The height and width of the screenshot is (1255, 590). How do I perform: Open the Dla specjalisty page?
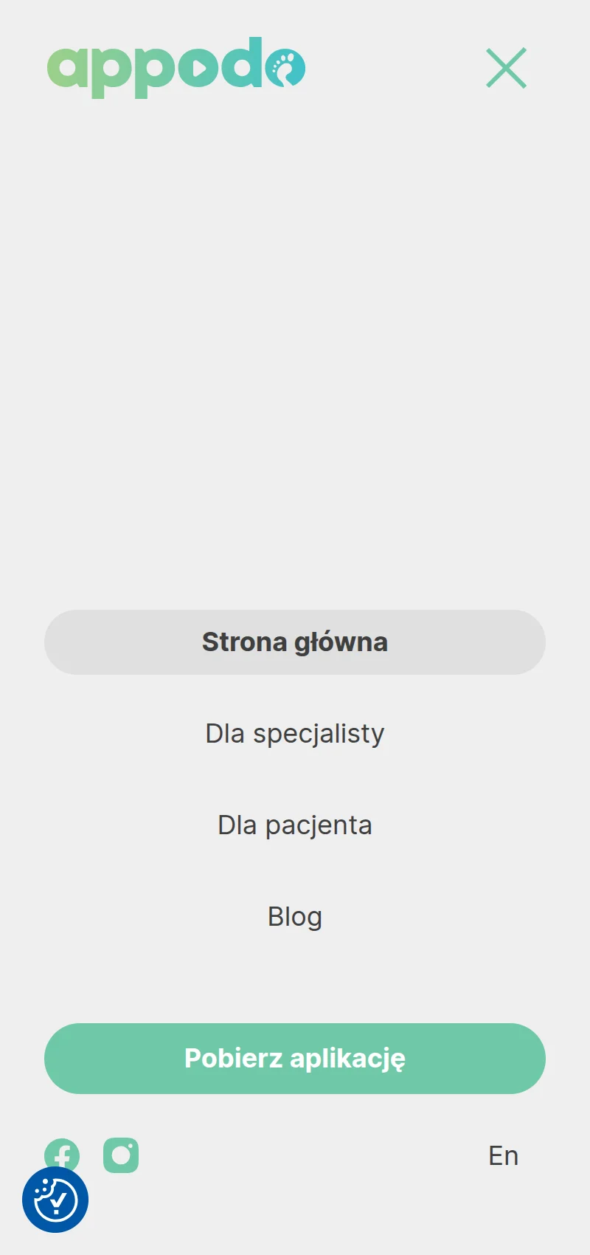[295, 734]
